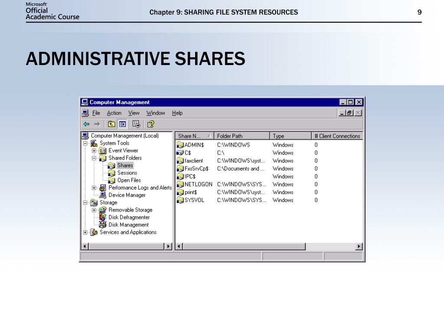Click the NETLOGON share icon
The image size is (444, 333).
click(180, 184)
